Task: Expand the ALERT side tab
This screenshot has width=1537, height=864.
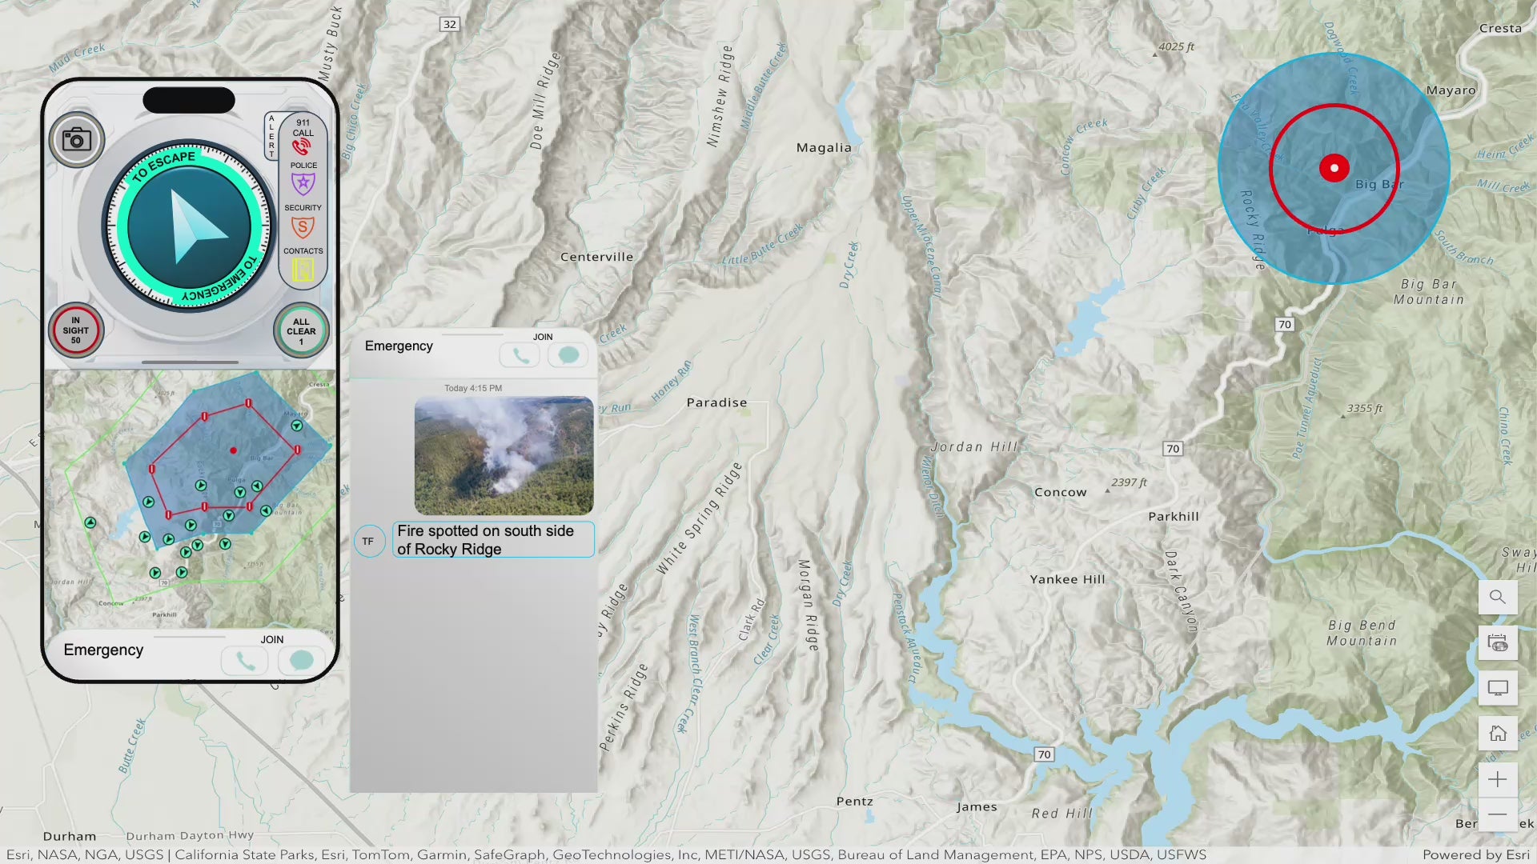Action: tap(271, 136)
